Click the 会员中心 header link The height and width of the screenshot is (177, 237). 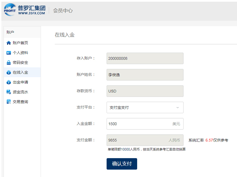63,10
